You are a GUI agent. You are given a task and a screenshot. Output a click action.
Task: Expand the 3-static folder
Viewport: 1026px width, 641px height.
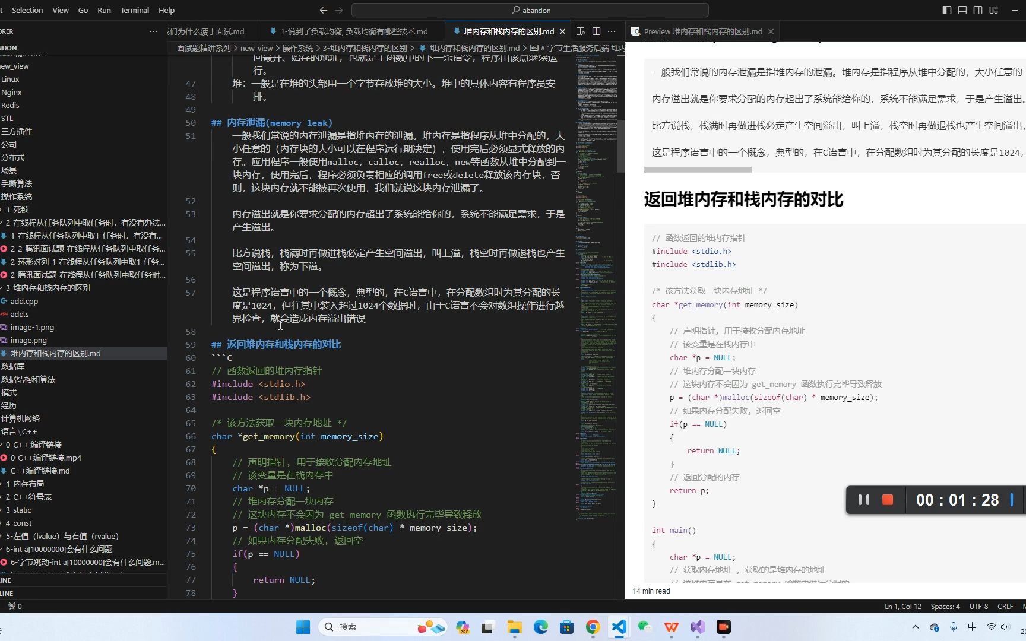pyautogui.click(x=83, y=510)
